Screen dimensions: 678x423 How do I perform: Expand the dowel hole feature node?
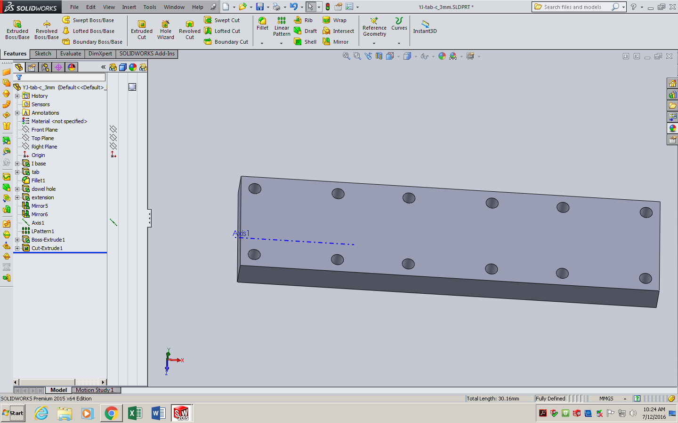(x=17, y=189)
